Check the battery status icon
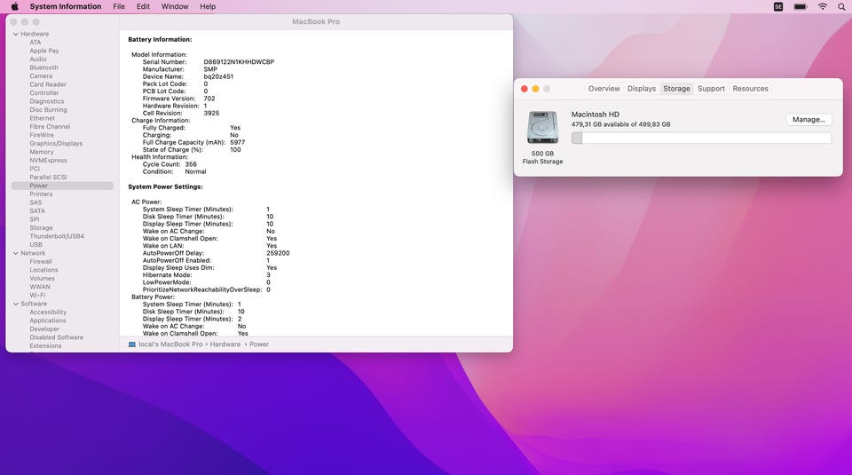This screenshot has height=475, width=852. [x=801, y=6]
